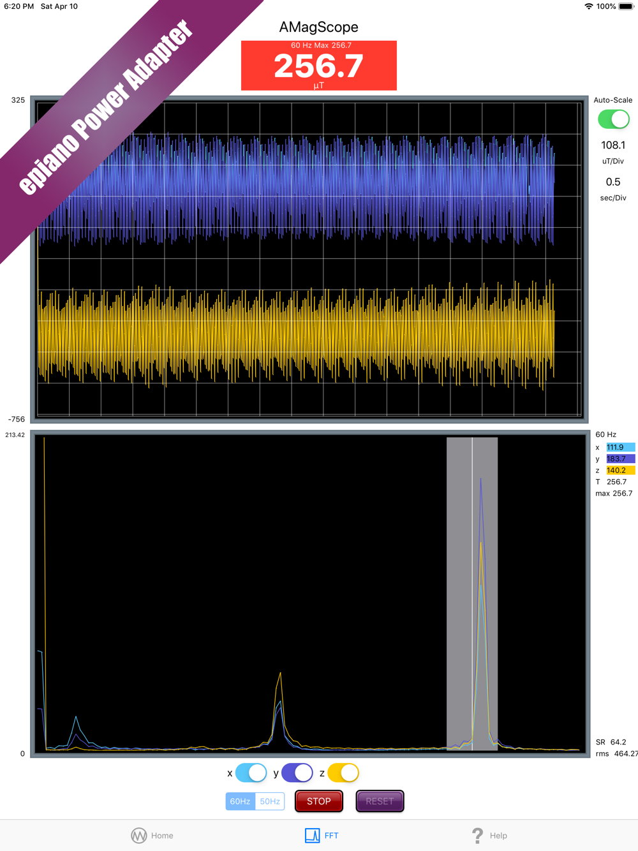
Task: Open Help via question mark icon
Action: (x=477, y=835)
